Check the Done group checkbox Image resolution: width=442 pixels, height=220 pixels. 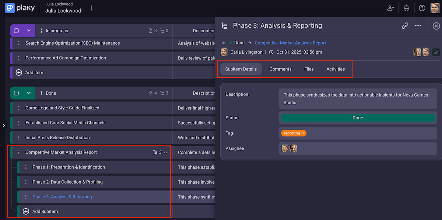16,93
